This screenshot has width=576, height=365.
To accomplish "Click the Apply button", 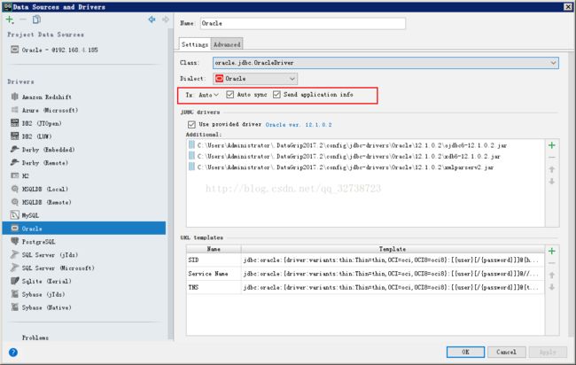I will 548,352.
